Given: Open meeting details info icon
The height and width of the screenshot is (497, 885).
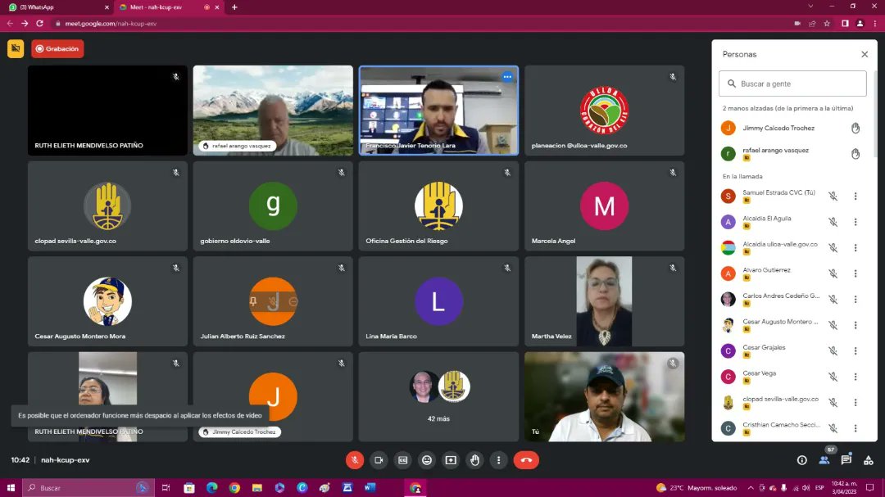Looking at the screenshot, I should click(x=801, y=460).
